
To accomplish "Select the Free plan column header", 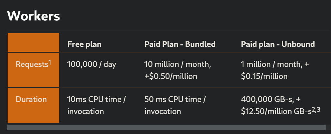I will [x=84, y=44].
